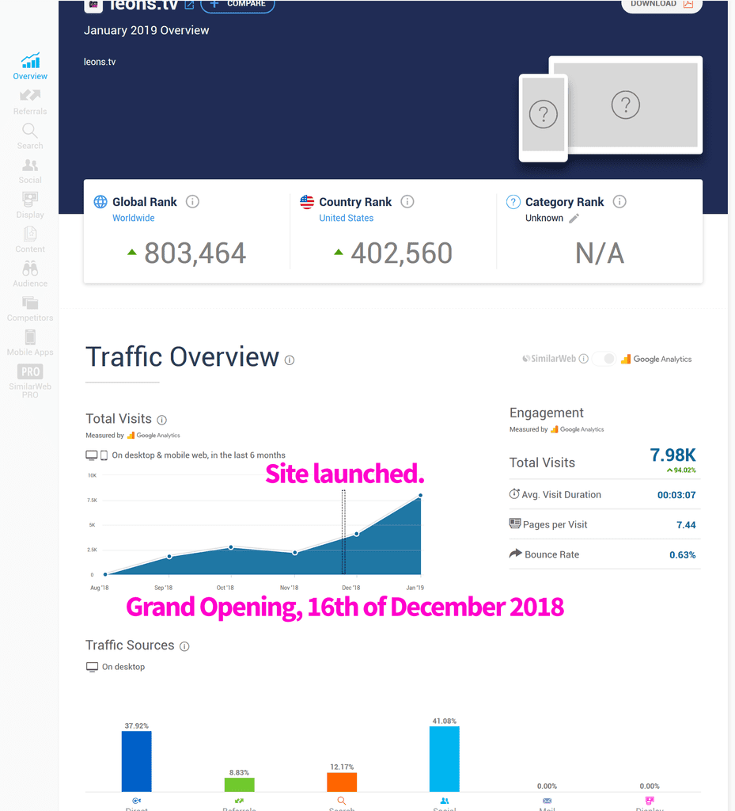The width and height of the screenshot is (735, 811).
Task: Go to Referrals in the sidebar
Action: click(x=30, y=101)
